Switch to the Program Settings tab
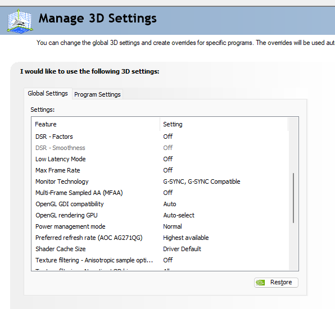 (x=97, y=94)
